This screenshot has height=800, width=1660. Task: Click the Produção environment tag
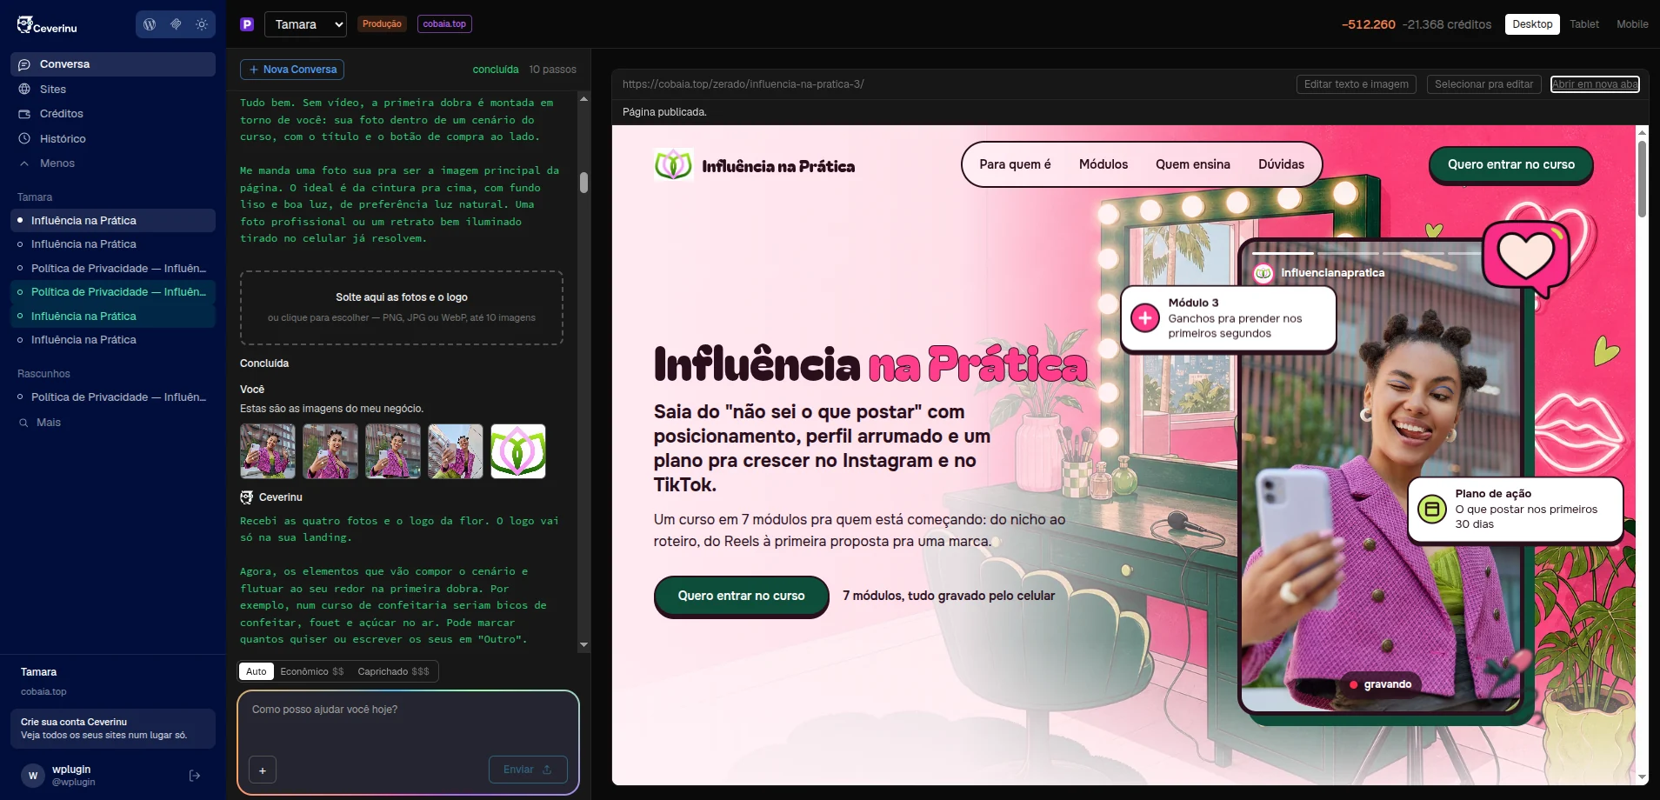[x=382, y=24]
